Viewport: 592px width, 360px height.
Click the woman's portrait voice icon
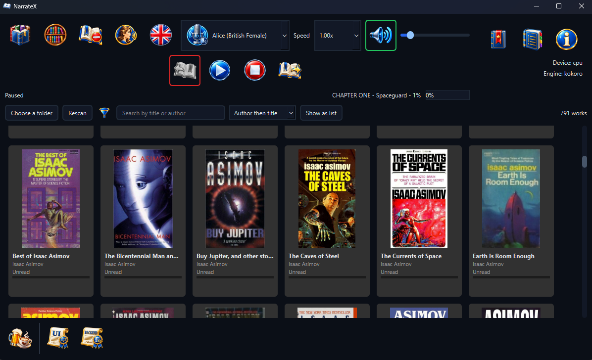[x=126, y=35]
